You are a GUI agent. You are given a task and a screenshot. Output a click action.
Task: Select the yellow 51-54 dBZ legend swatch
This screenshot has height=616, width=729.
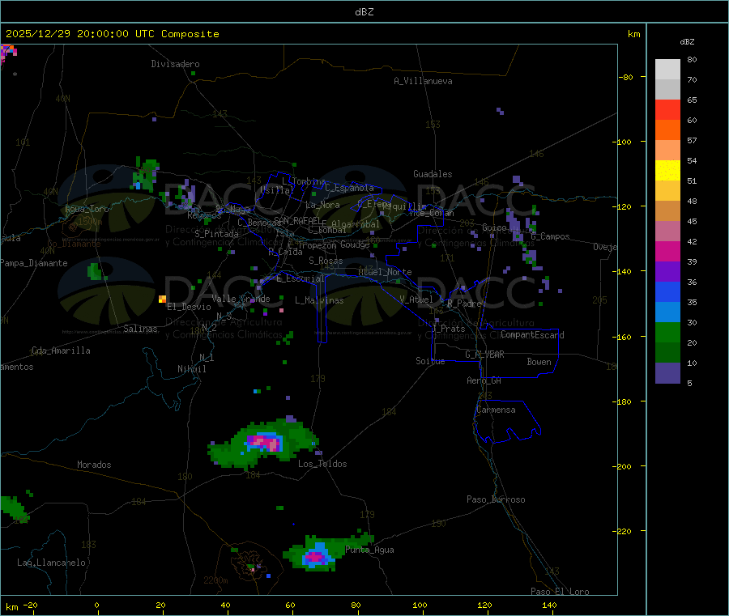pyautogui.click(x=667, y=171)
